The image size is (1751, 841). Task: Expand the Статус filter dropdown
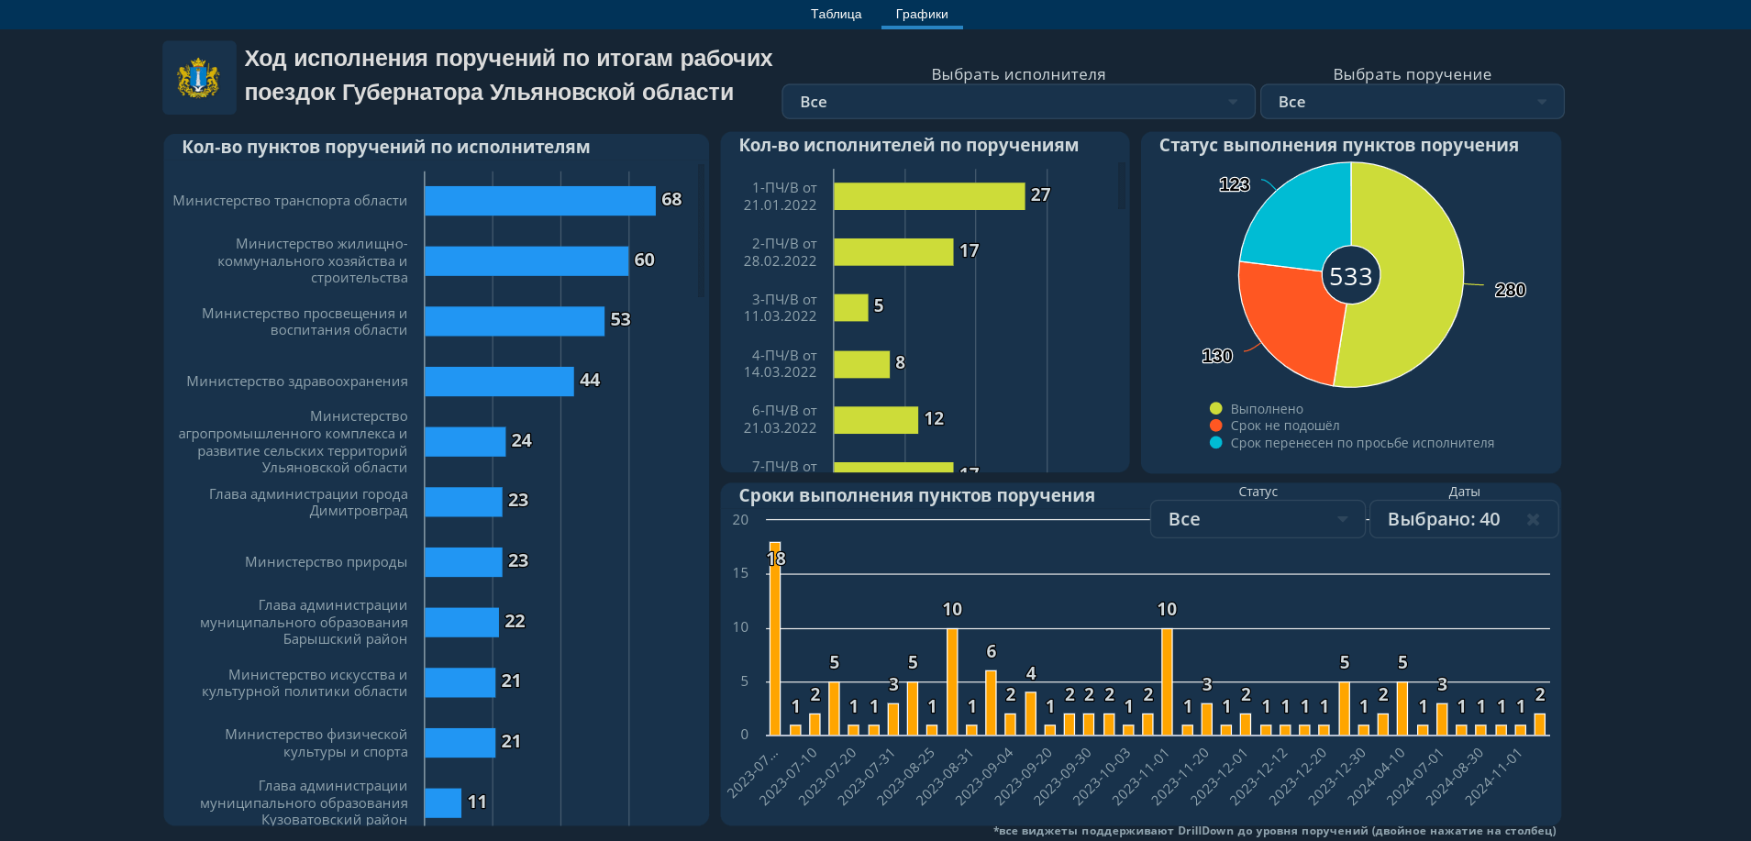pyautogui.click(x=1258, y=519)
